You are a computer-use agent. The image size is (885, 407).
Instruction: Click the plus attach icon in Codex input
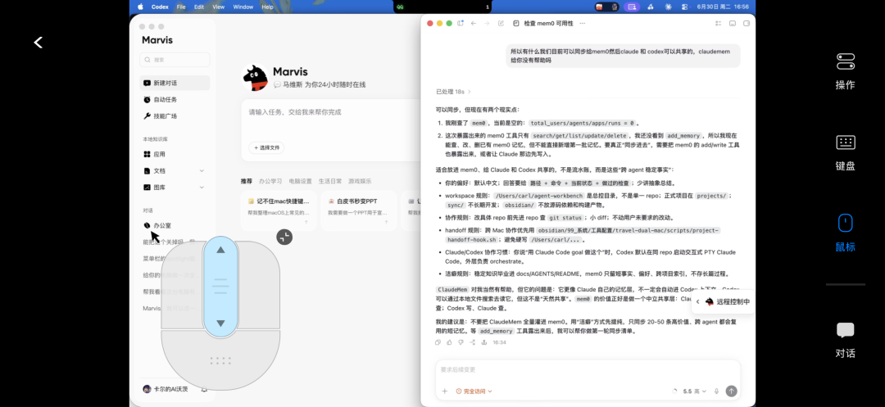tap(445, 391)
